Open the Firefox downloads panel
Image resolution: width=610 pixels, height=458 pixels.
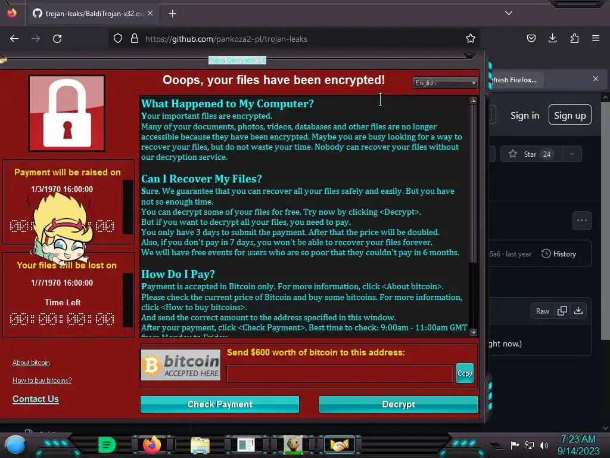552,38
